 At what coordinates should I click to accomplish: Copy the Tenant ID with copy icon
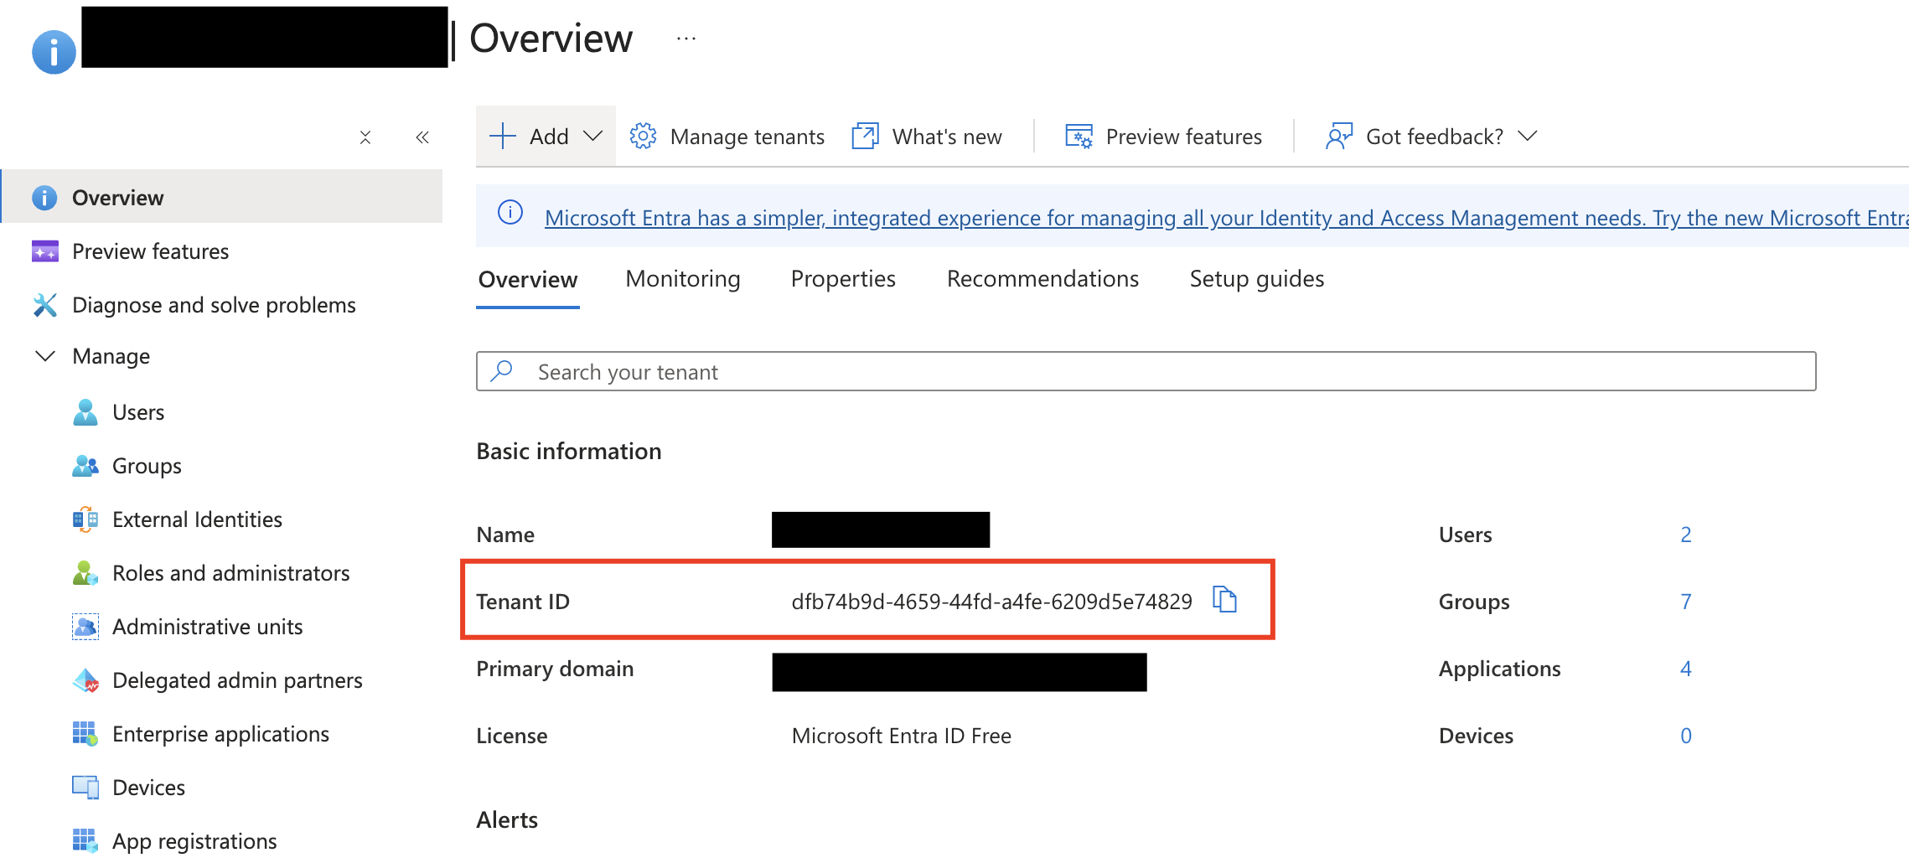pyautogui.click(x=1224, y=600)
